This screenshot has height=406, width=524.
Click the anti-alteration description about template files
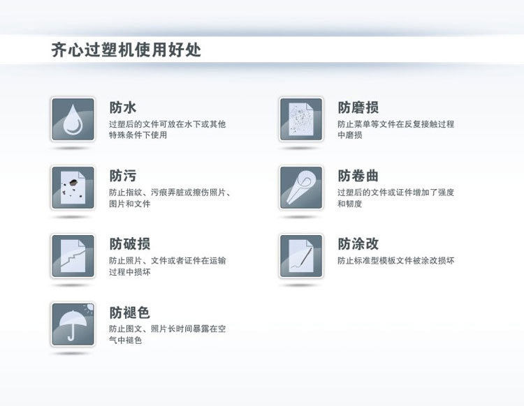click(x=395, y=261)
